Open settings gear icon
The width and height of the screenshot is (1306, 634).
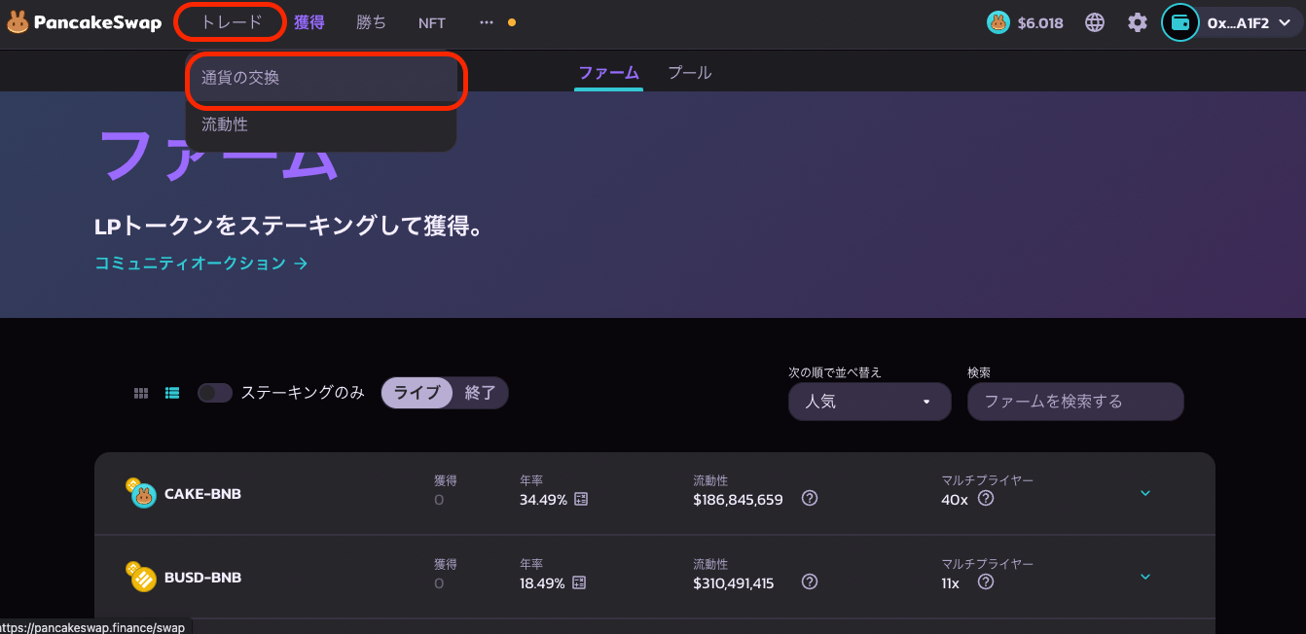tap(1138, 22)
